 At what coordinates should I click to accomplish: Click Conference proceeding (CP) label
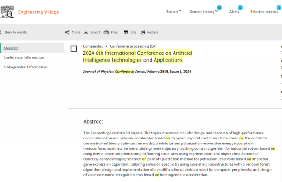click(133, 46)
